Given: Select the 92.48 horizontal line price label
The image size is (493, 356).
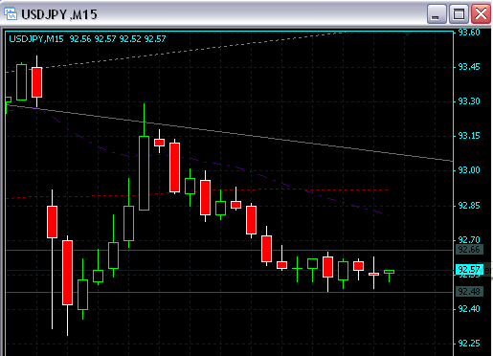Looking at the screenshot, I should coord(469,291).
